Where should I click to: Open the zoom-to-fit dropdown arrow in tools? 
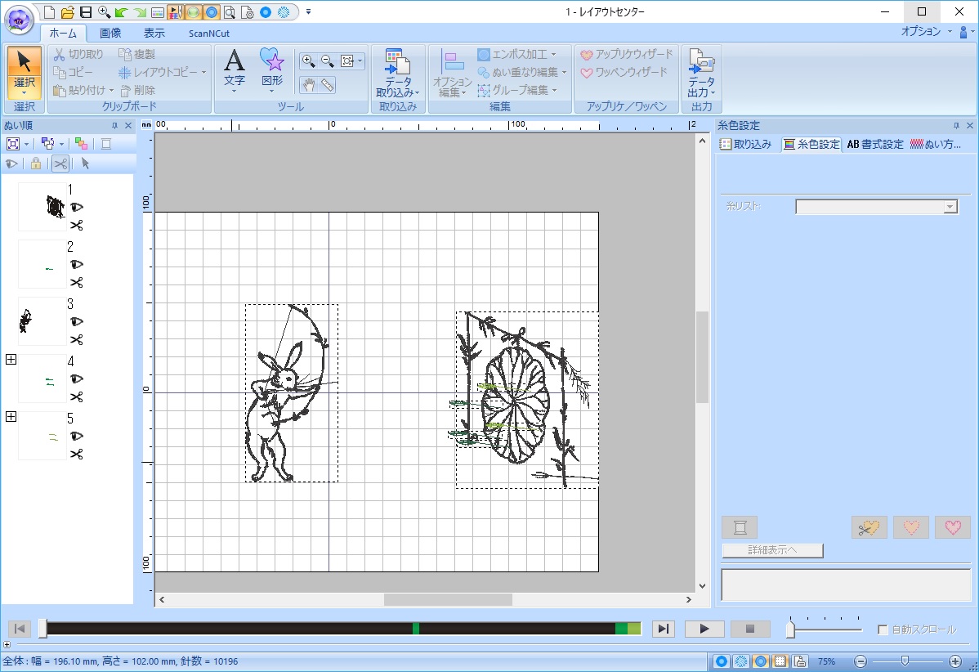(x=360, y=60)
